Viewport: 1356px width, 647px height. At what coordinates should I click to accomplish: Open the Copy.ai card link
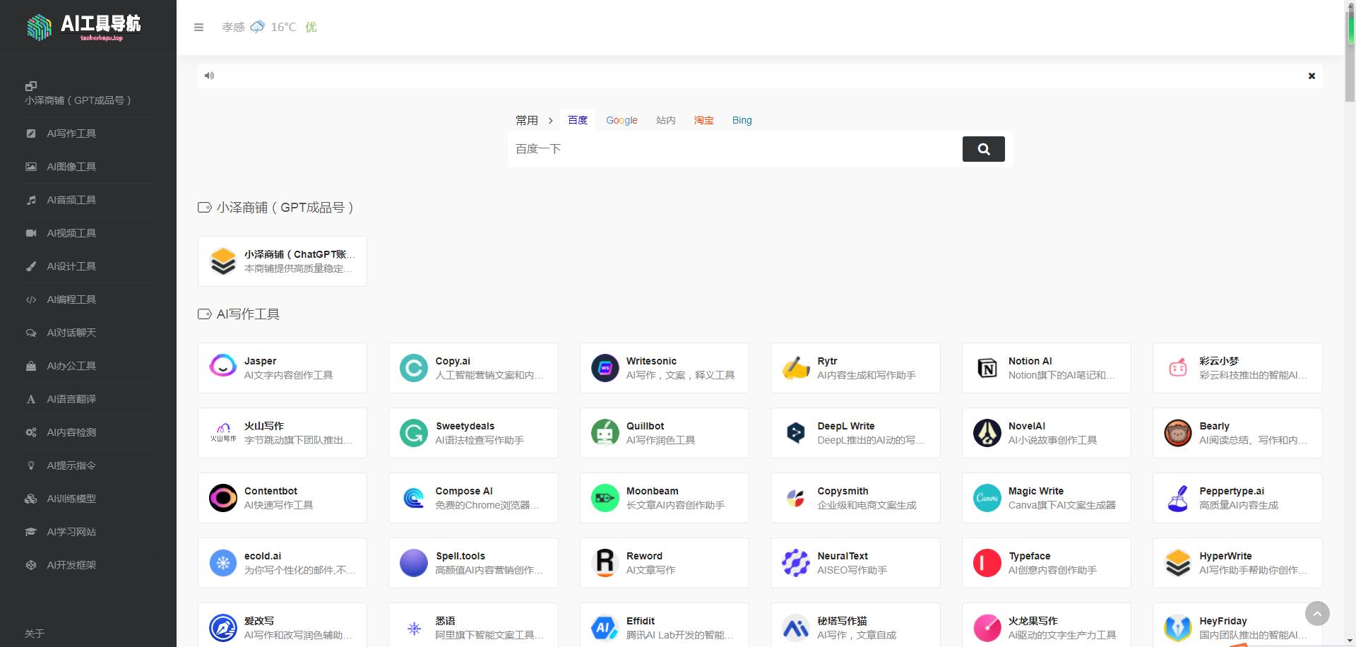(x=473, y=367)
